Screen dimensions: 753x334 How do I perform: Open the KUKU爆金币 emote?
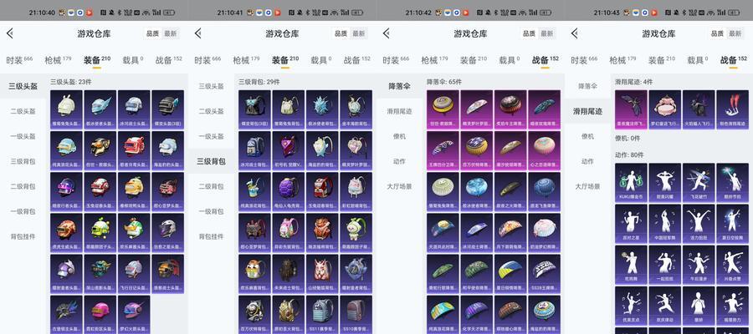tap(631, 183)
